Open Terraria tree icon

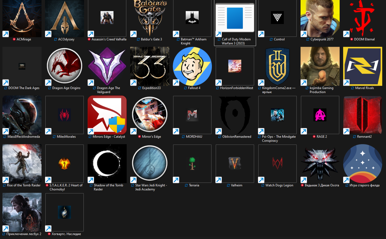tap(192, 164)
